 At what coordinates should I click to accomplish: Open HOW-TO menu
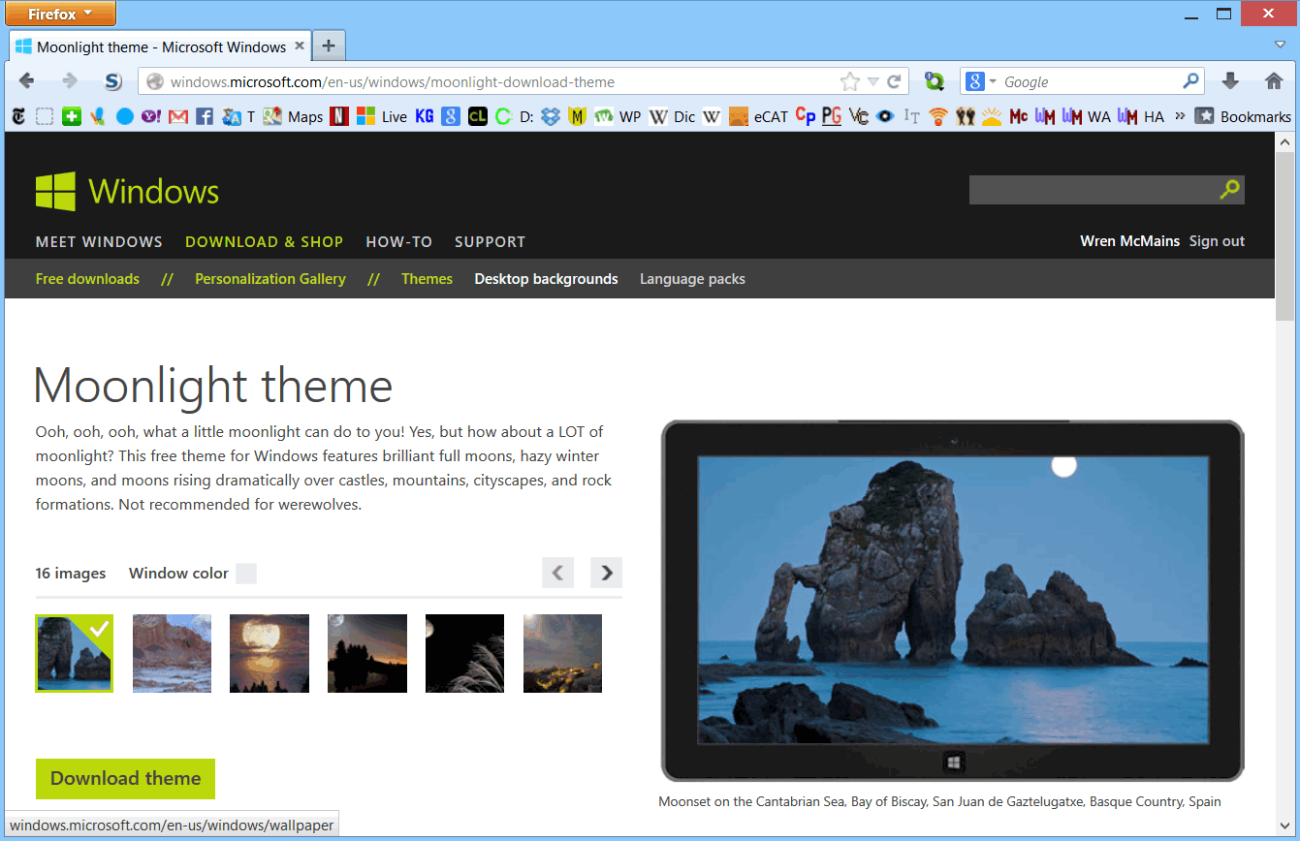tap(399, 242)
